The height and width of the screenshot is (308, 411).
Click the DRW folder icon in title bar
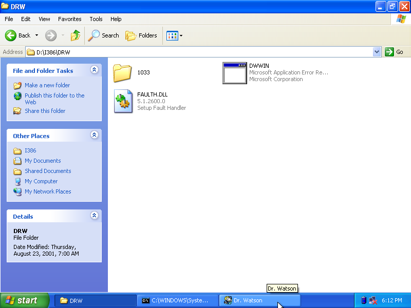[x=5, y=6]
